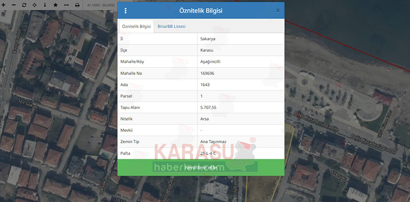Zoom out with the minus icon
The height and width of the screenshot is (202, 410).
click(x=14, y=5)
